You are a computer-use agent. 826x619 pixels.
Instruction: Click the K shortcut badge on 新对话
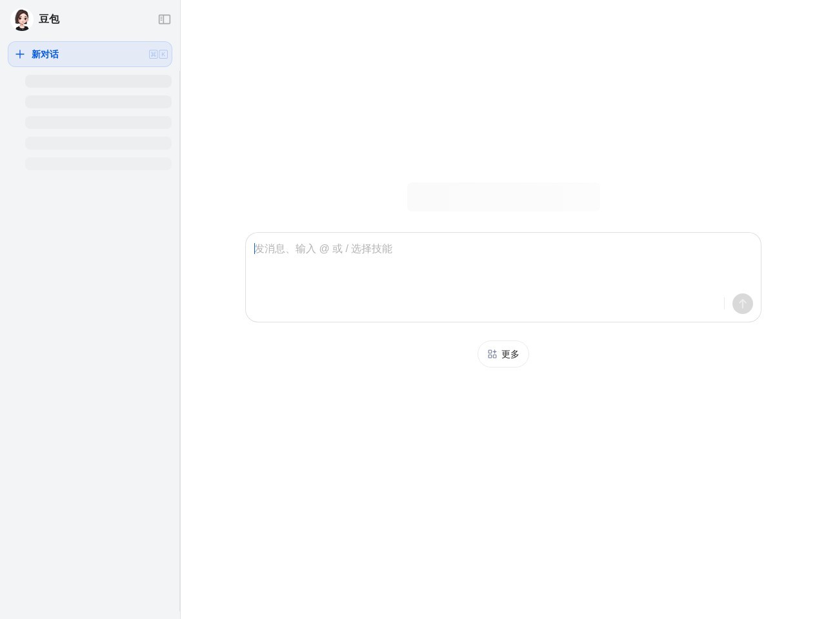[x=163, y=54]
